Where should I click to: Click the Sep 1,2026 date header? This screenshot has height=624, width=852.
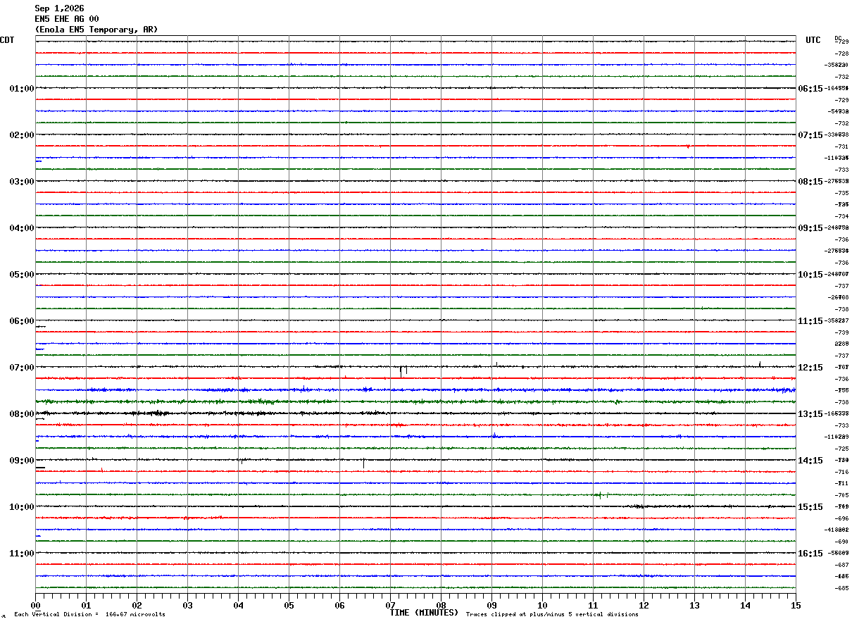[59, 8]
